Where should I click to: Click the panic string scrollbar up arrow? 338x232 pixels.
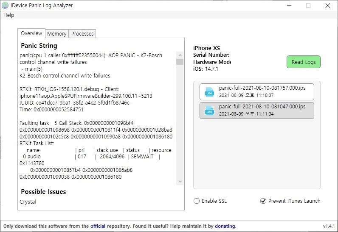click(180, 55)
